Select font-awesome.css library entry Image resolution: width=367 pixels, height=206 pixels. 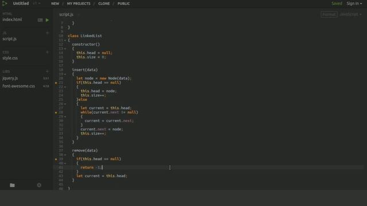[19, 86]
